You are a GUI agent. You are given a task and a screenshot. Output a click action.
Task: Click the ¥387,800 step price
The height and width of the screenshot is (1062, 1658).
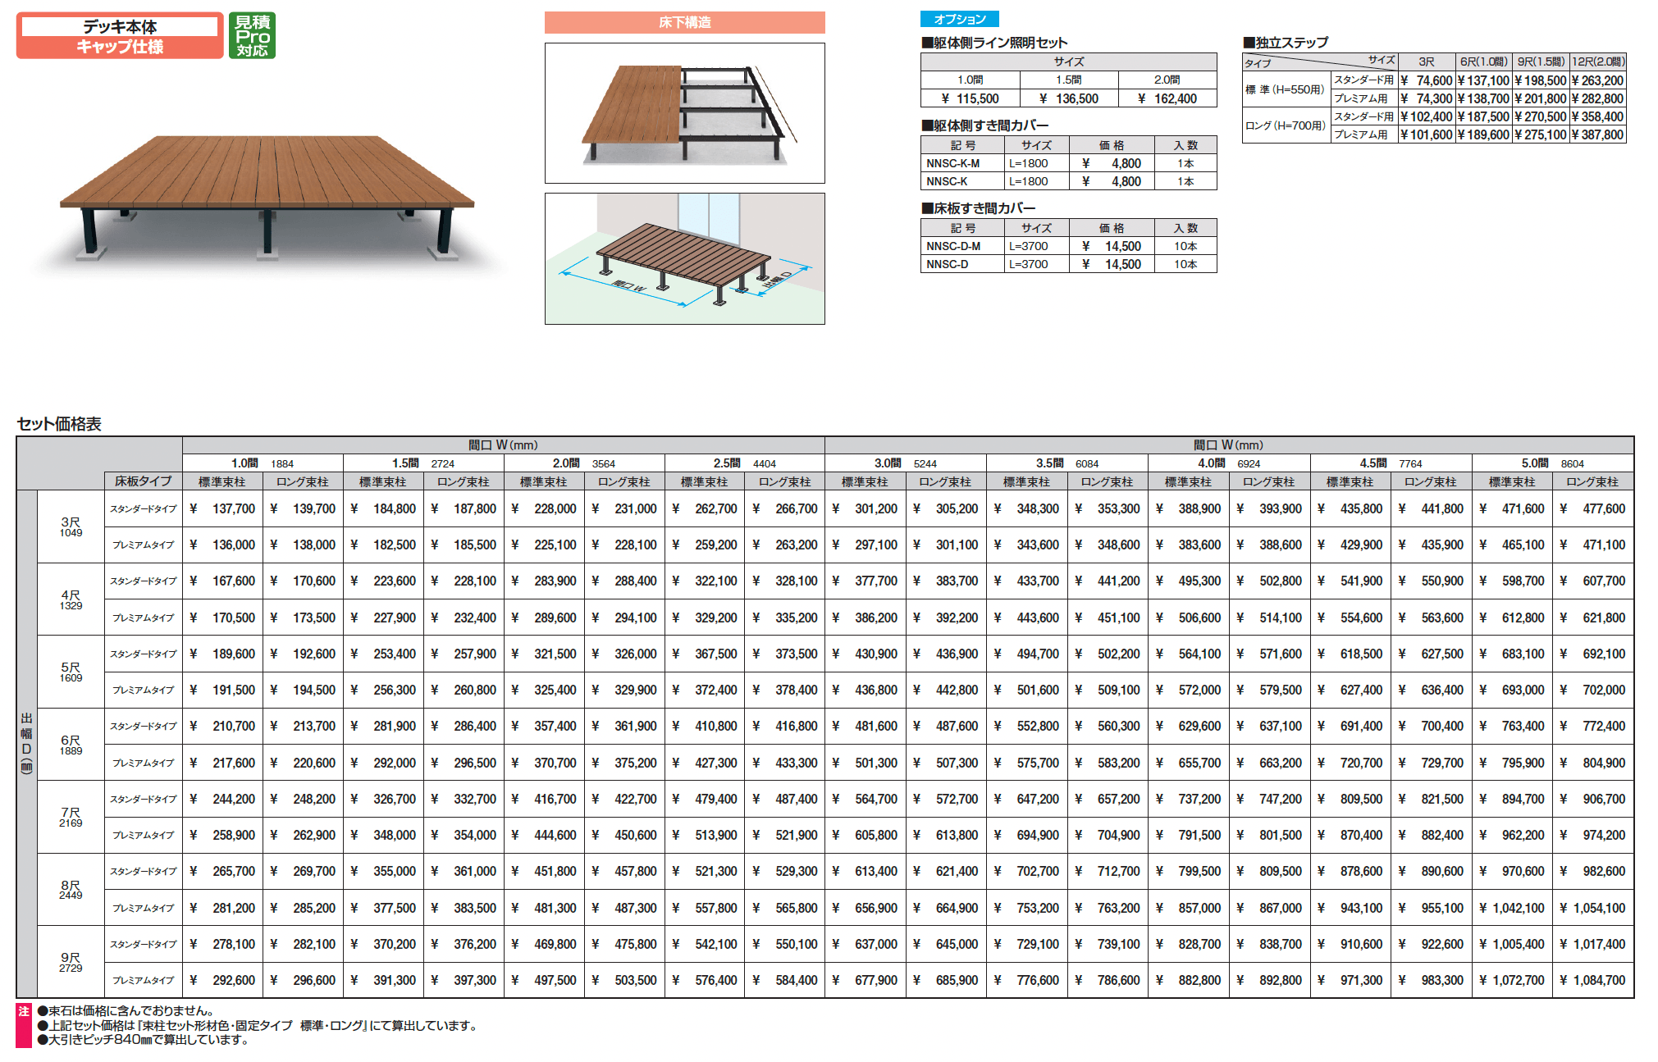[1597, 134]
